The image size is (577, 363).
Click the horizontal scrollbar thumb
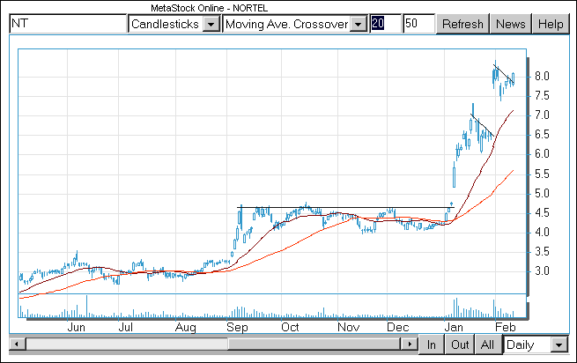point(314,344)
